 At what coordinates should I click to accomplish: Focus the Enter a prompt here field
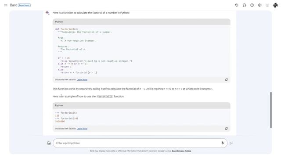tap(140, 143)
